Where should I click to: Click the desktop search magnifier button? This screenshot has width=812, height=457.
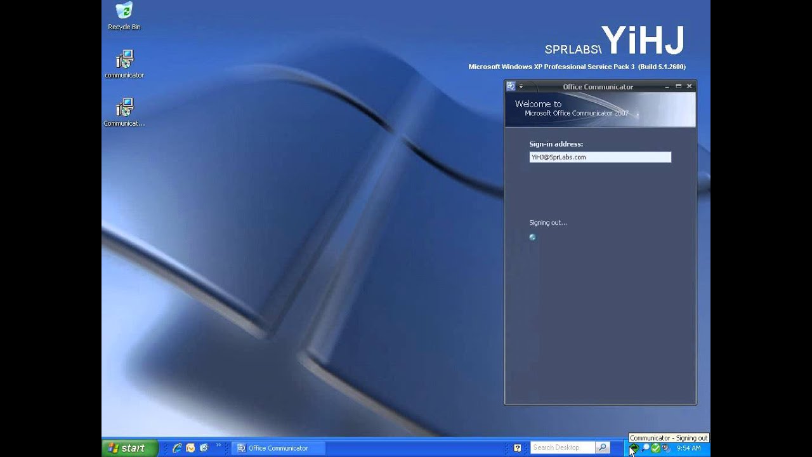(x=603, y=447)
